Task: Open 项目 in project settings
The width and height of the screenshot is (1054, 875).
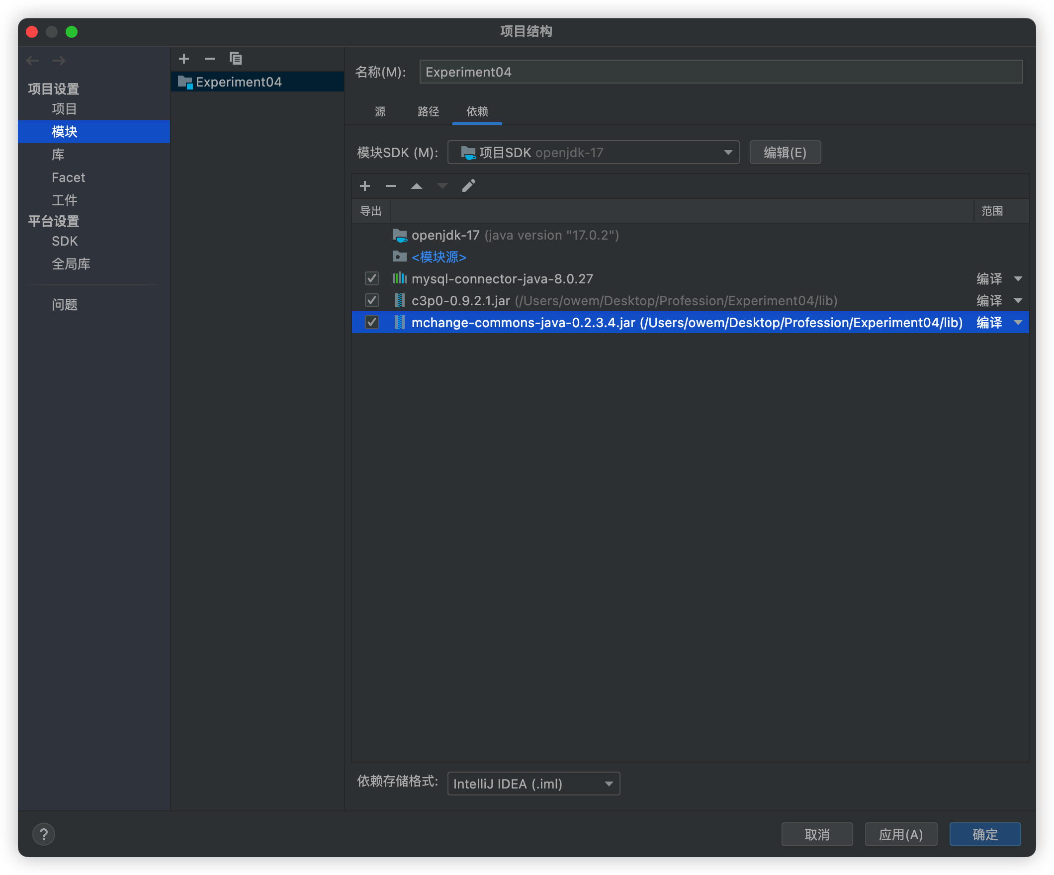Action: pyautogui.click(x=64, y=109)
